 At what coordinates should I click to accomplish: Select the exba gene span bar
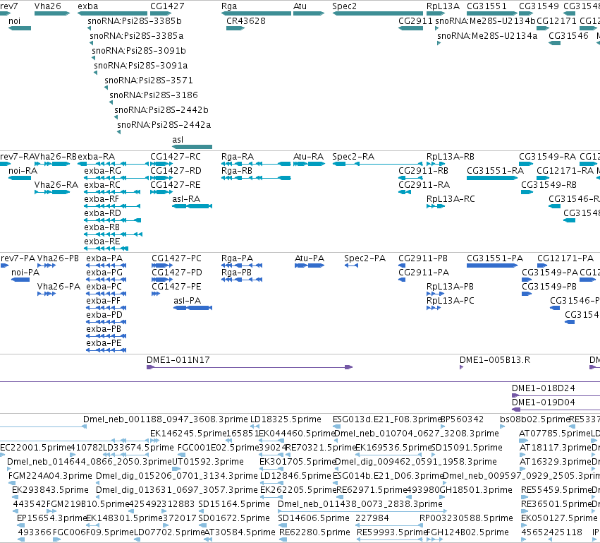click(x=113, y=13)
